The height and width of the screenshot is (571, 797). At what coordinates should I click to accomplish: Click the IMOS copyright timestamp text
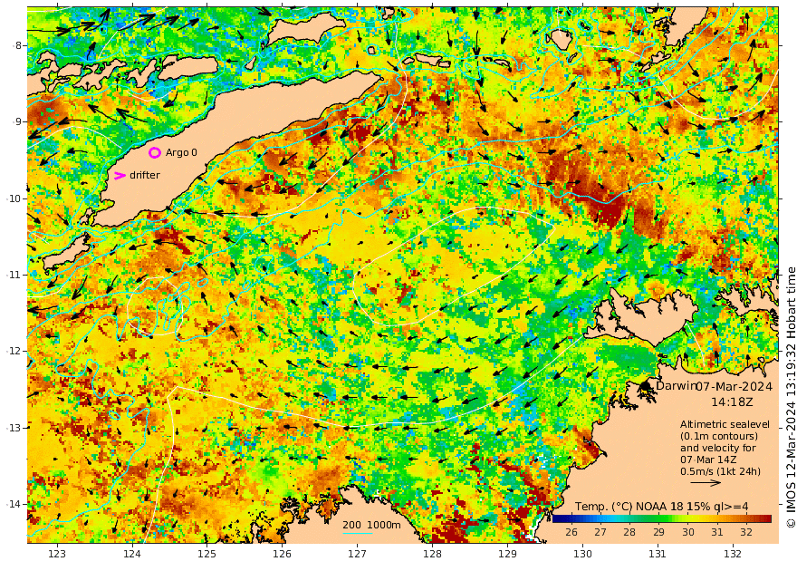coord(791,397)
